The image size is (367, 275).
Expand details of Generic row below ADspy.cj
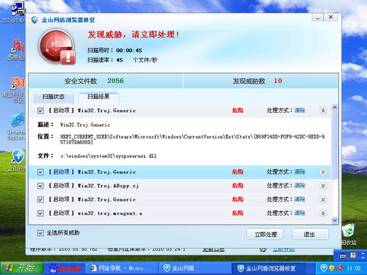[323, 199]
